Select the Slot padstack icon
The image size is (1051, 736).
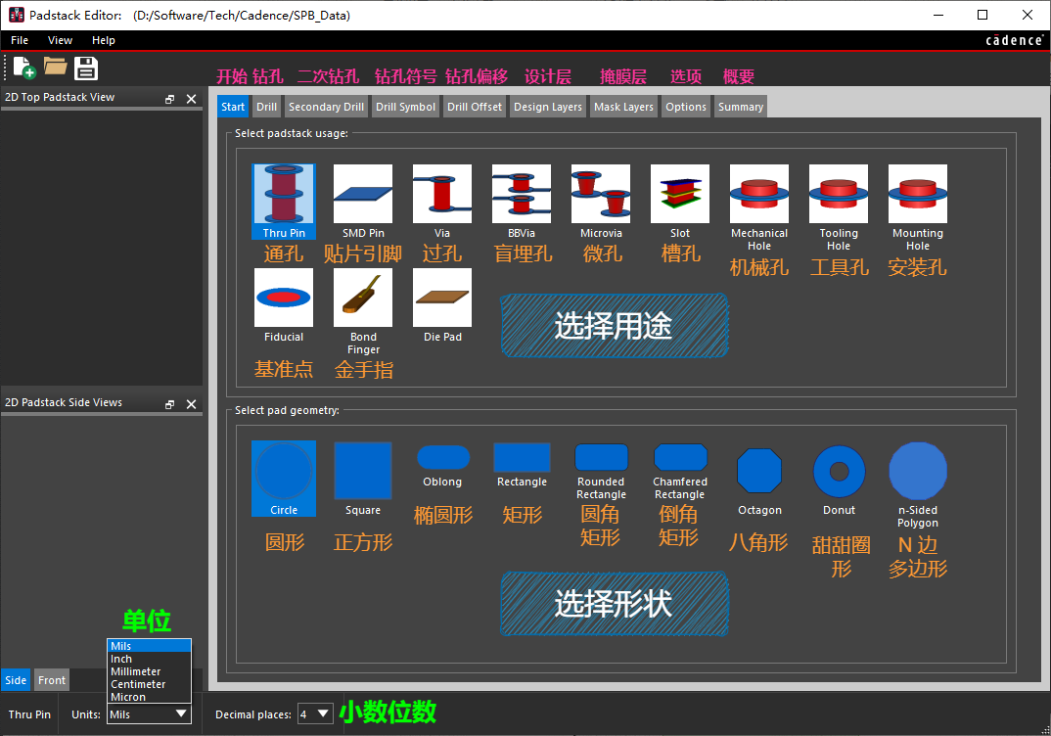680,195
